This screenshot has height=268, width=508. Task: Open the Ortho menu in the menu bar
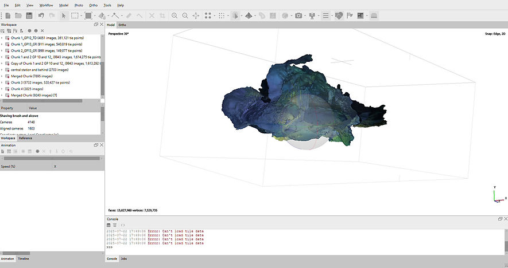(94, 5)
